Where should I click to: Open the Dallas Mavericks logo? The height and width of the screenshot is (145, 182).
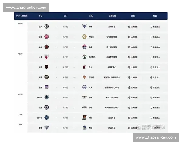coord(46,97)
